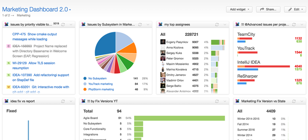The height and width of the screenshot is (140, 308).
Task: Open the Marketing Dashboard 2.0 title dropdown
Action: pos(36,10)
